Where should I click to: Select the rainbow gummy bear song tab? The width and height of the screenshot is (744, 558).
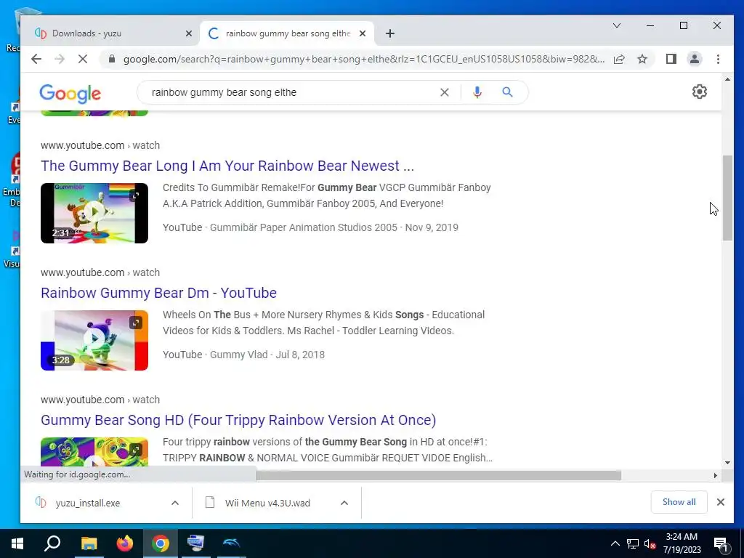(x=288, y=33)
